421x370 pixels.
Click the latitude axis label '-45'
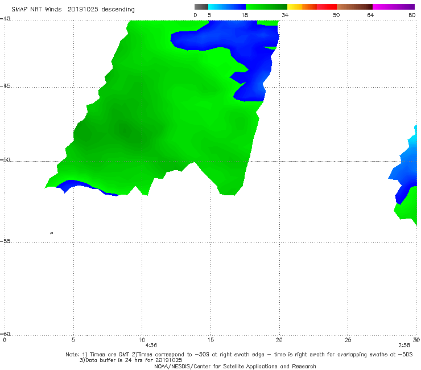point(5,86)
